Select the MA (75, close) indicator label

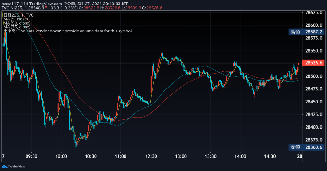[x=17, y=27]
